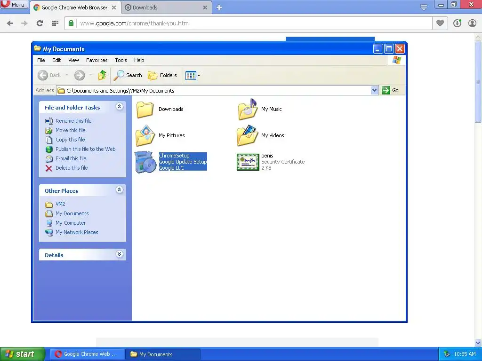
Task: Open the Favorites menu
Action: [97, 60]
